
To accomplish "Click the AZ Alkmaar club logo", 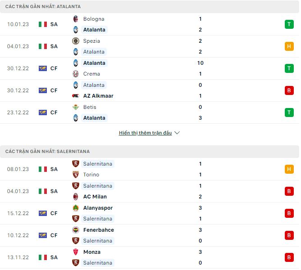I will [76, 96].
